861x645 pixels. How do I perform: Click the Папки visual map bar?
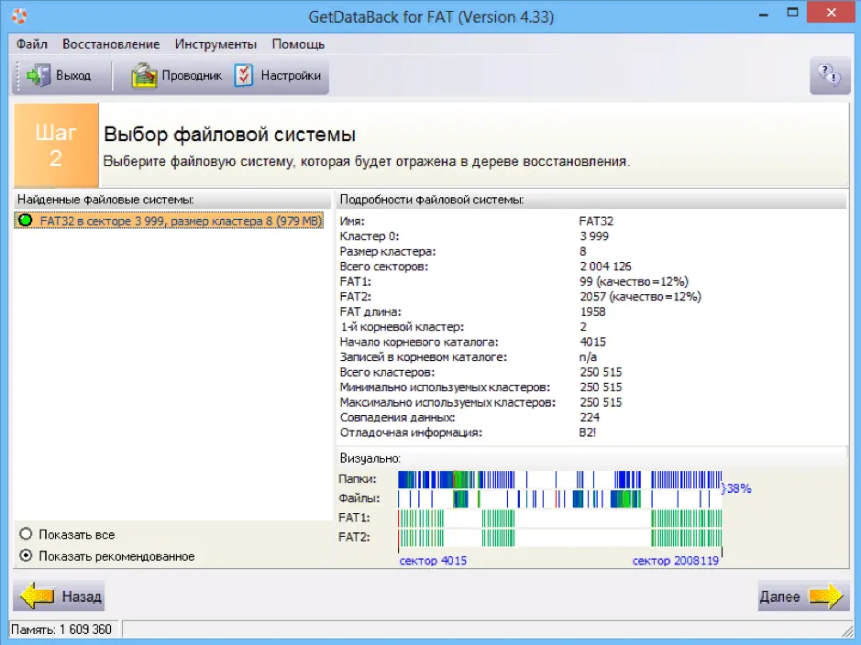[559, 479]
